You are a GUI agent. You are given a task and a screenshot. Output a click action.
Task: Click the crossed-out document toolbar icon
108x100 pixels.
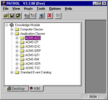(50, 16)
